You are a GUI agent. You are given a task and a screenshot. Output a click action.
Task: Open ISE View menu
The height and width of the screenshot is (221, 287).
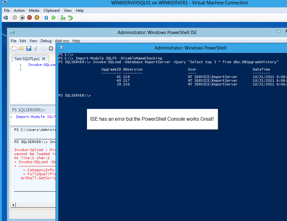point(33,41)
